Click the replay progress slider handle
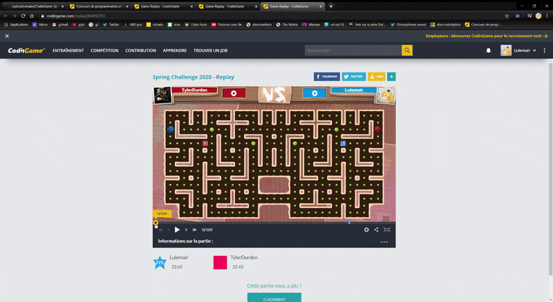 point(156,223)
